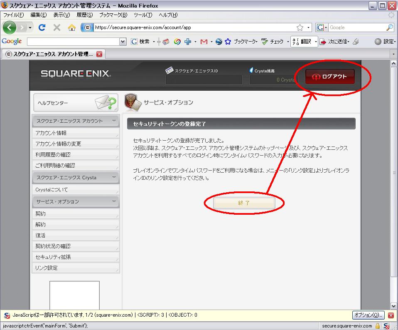
Task: Open the search engine selector dropdown
Action: point(326,27)
